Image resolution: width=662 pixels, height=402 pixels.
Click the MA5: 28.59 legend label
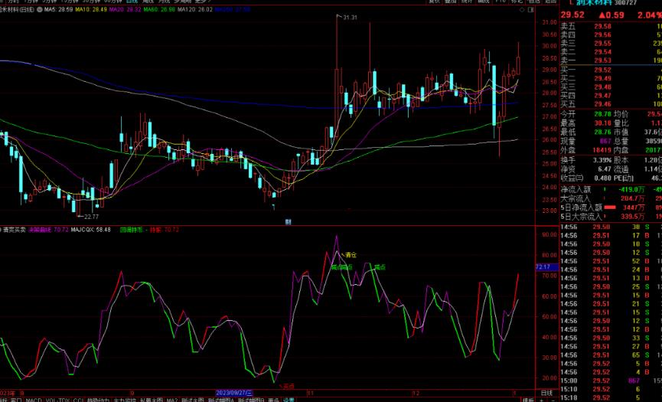click(x=59, y=9)
